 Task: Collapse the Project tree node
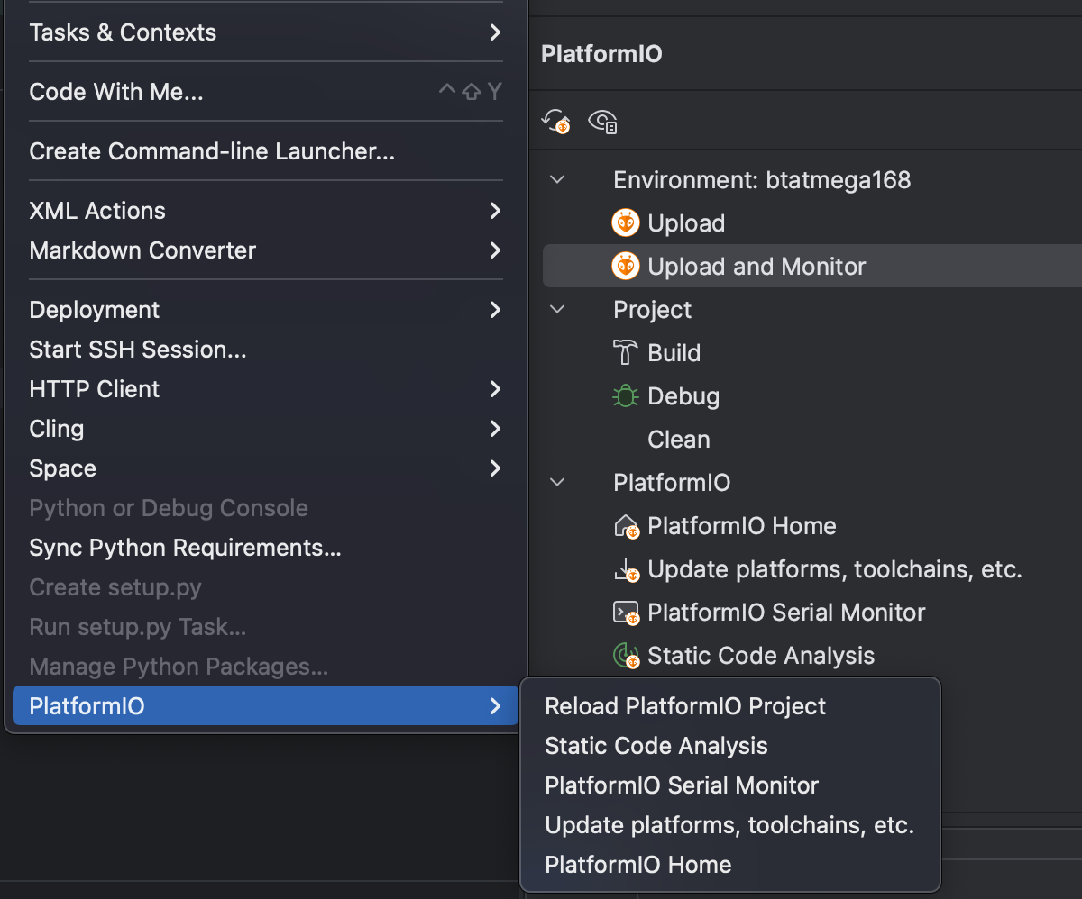point(558,310)
